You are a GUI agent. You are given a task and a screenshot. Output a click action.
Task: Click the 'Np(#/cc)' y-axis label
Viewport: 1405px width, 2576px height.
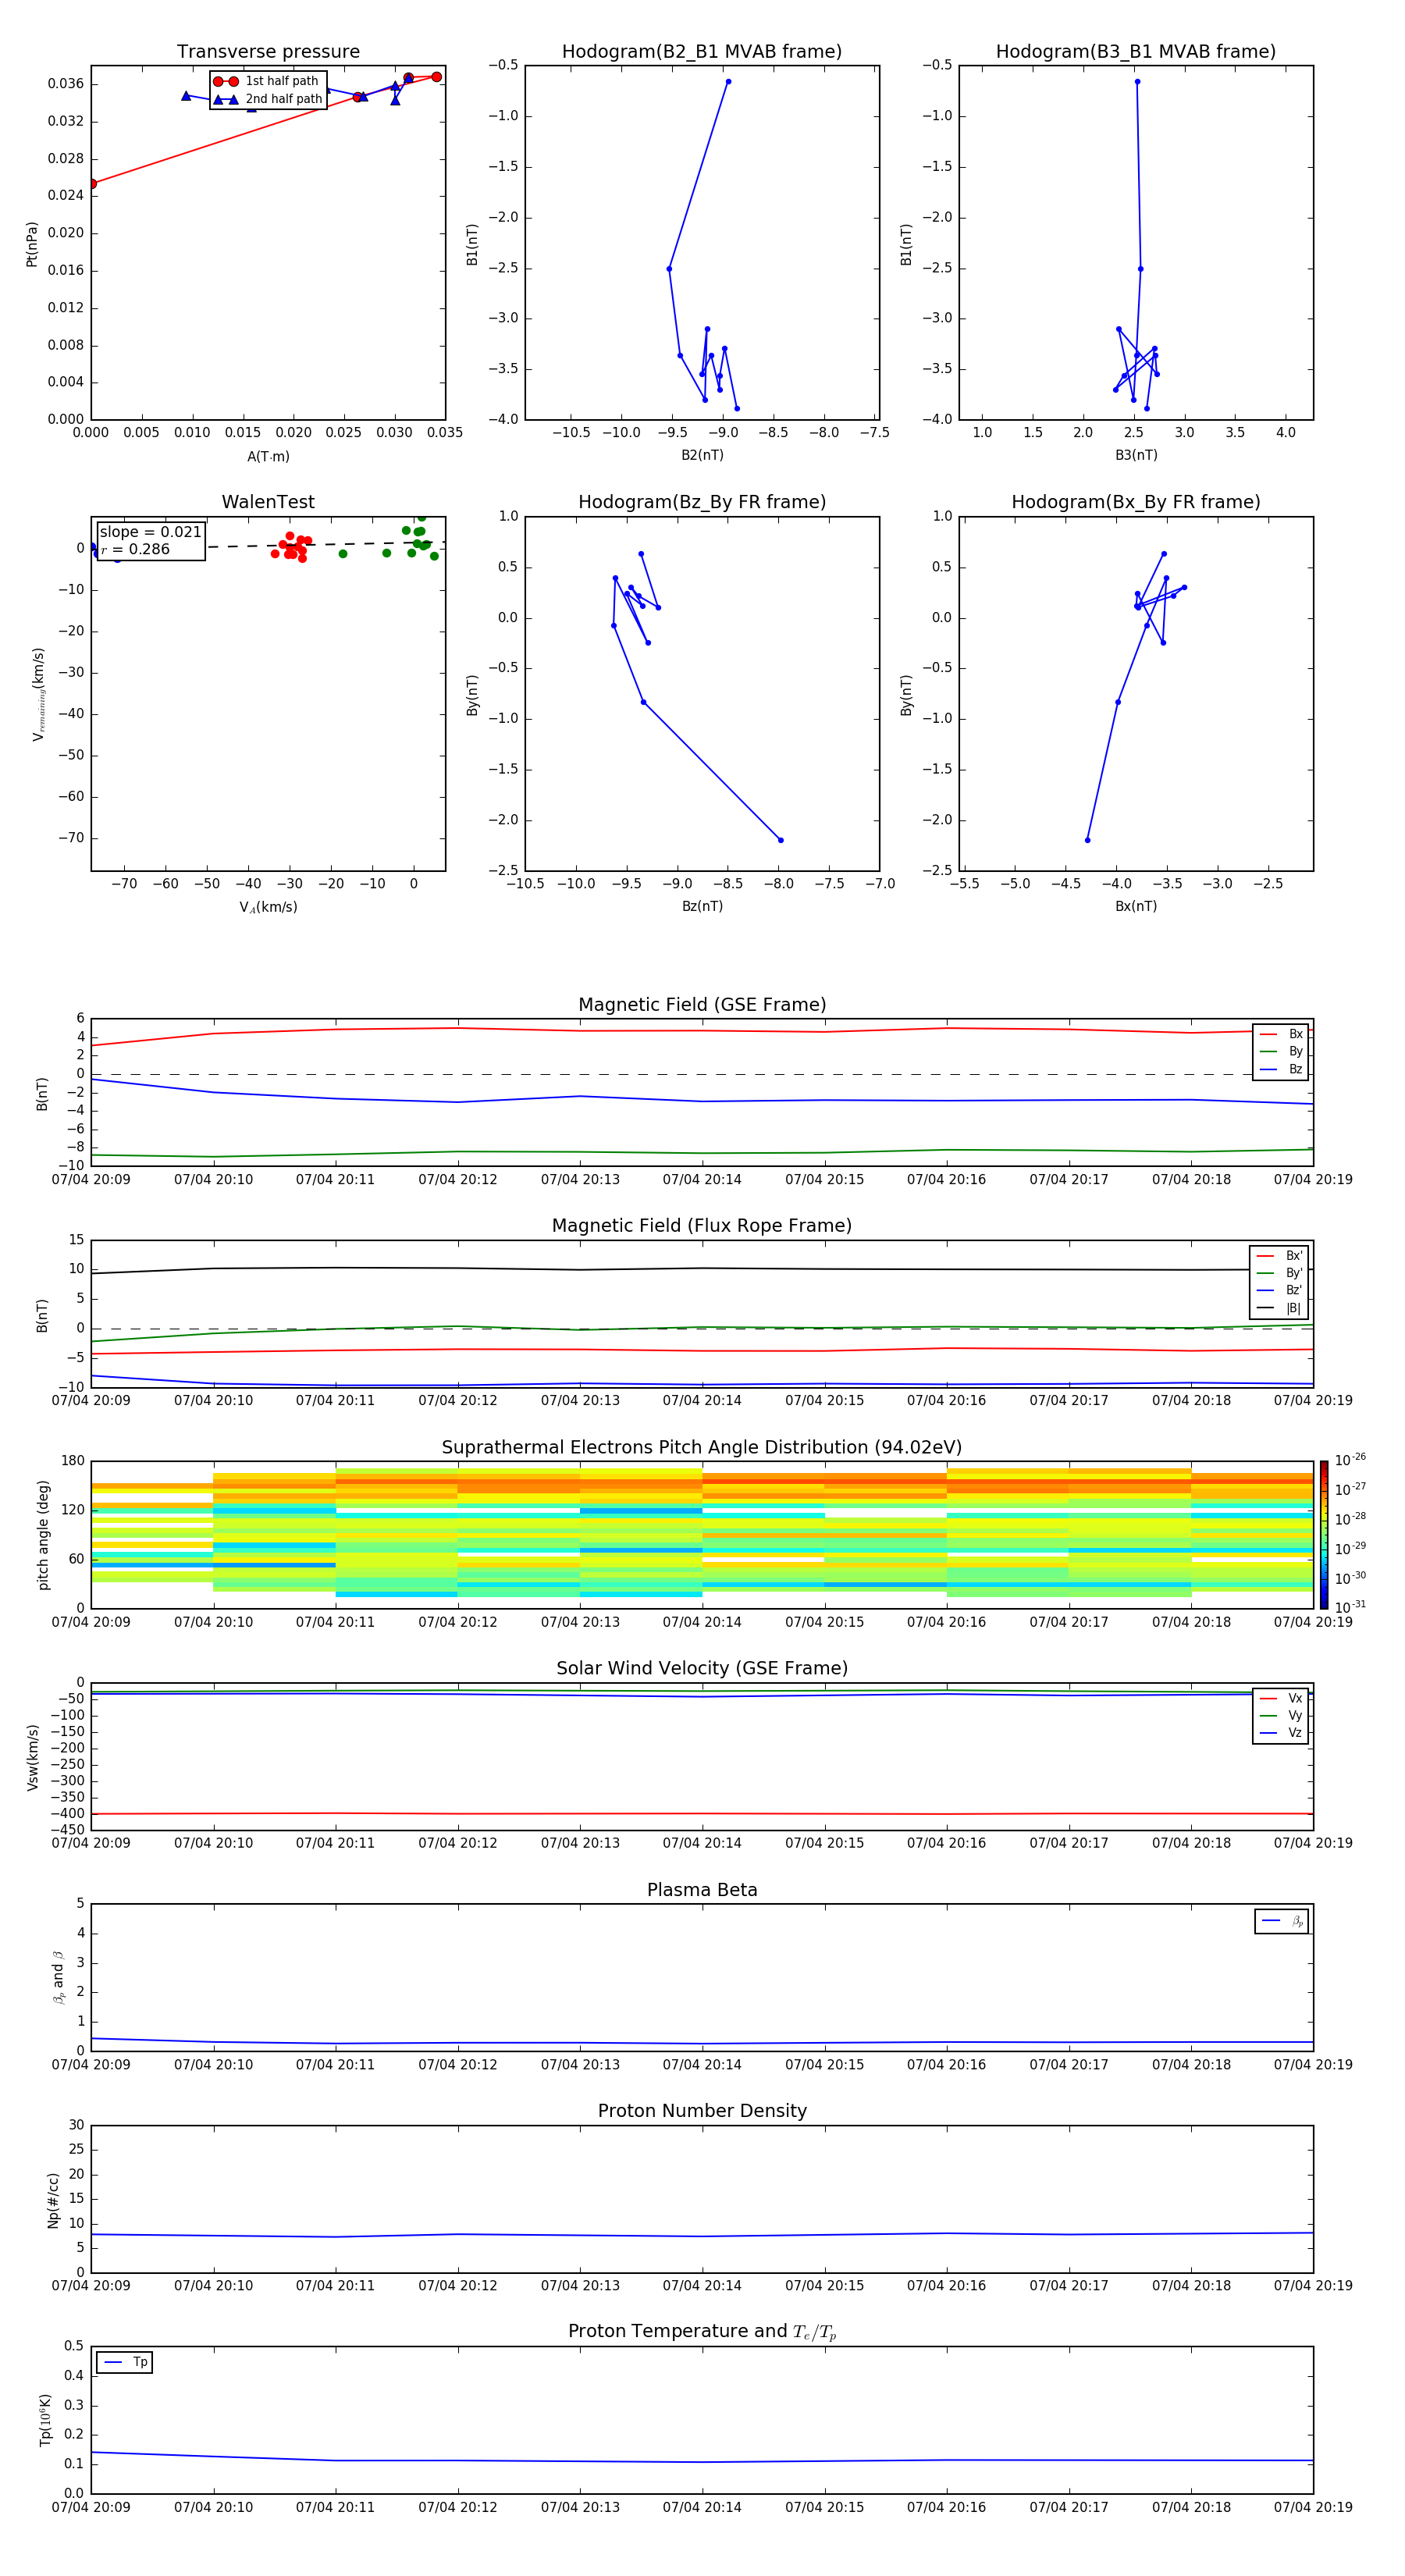[x=53, y=2200]
